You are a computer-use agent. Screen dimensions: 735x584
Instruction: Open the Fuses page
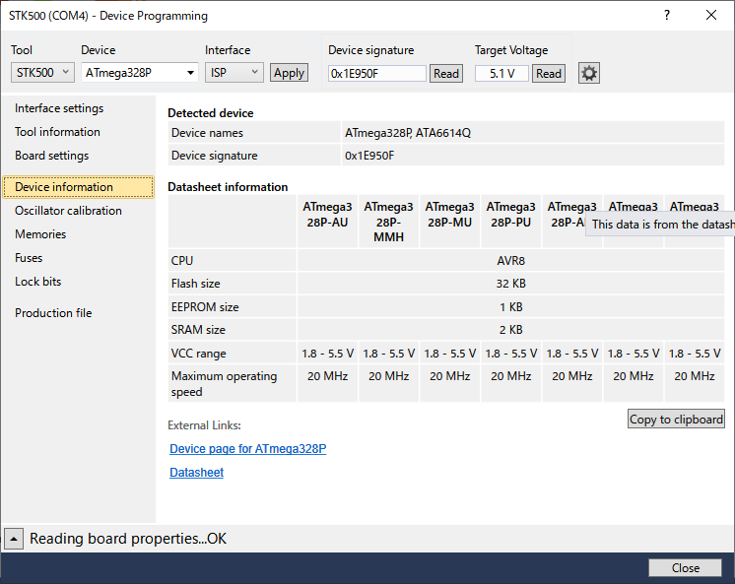(29, 258)
